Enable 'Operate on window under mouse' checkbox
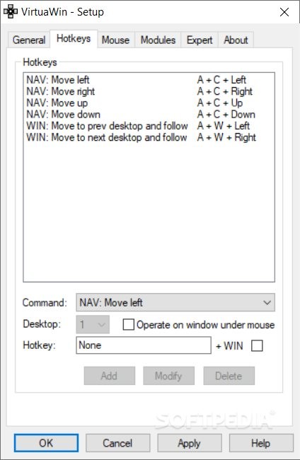 tap(129, 325)
